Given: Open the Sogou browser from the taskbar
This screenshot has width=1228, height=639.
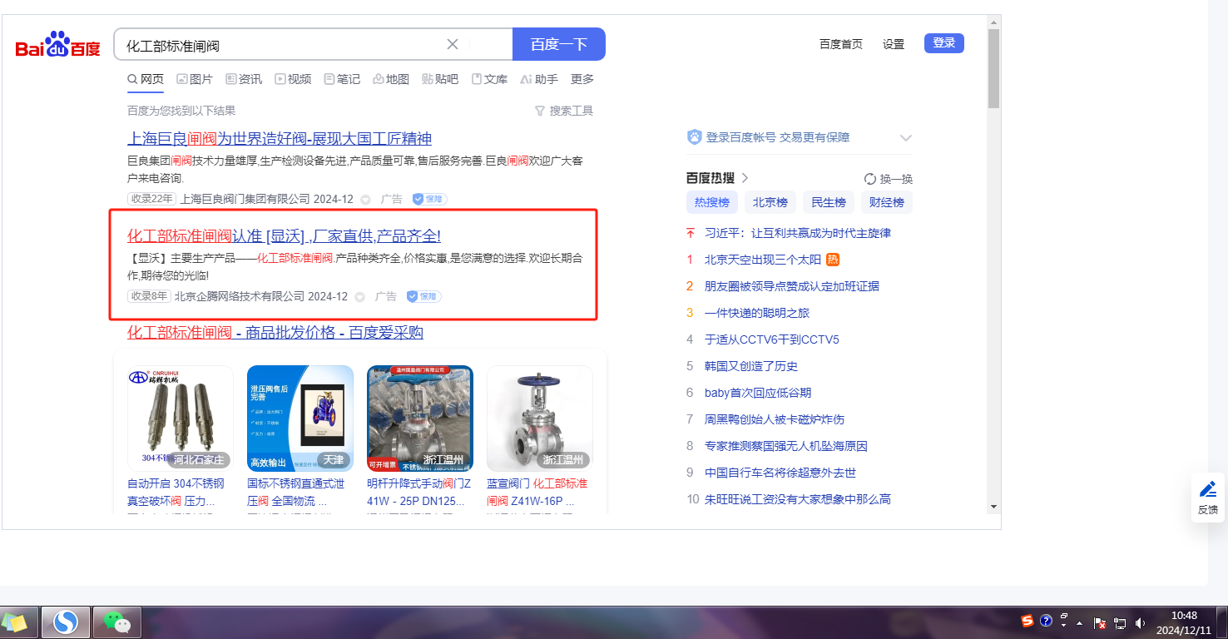Looking at the screenshot, I should coord(66,622).
